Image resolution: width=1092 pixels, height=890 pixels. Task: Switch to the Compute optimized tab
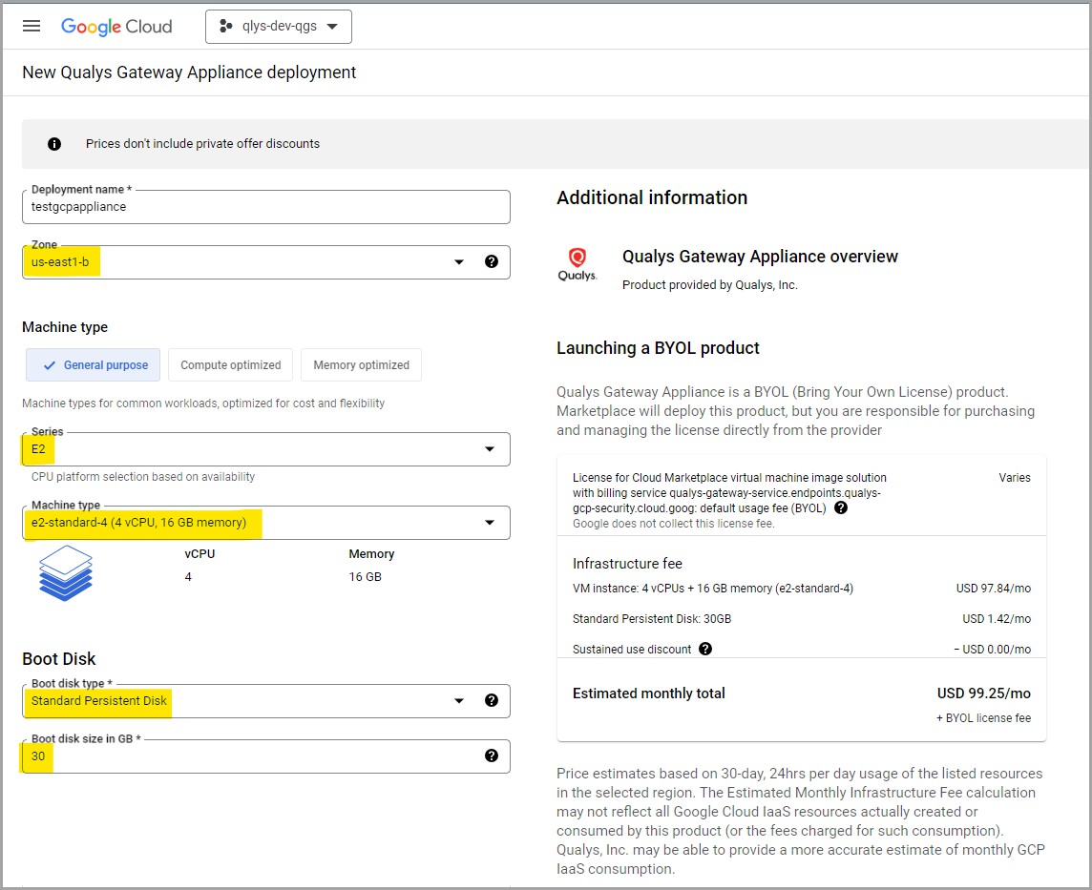point(230,365)
